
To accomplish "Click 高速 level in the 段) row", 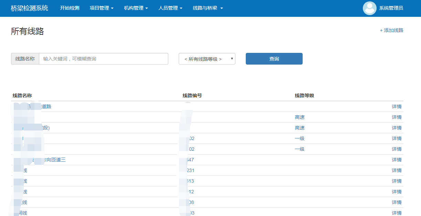I will 299,128.
